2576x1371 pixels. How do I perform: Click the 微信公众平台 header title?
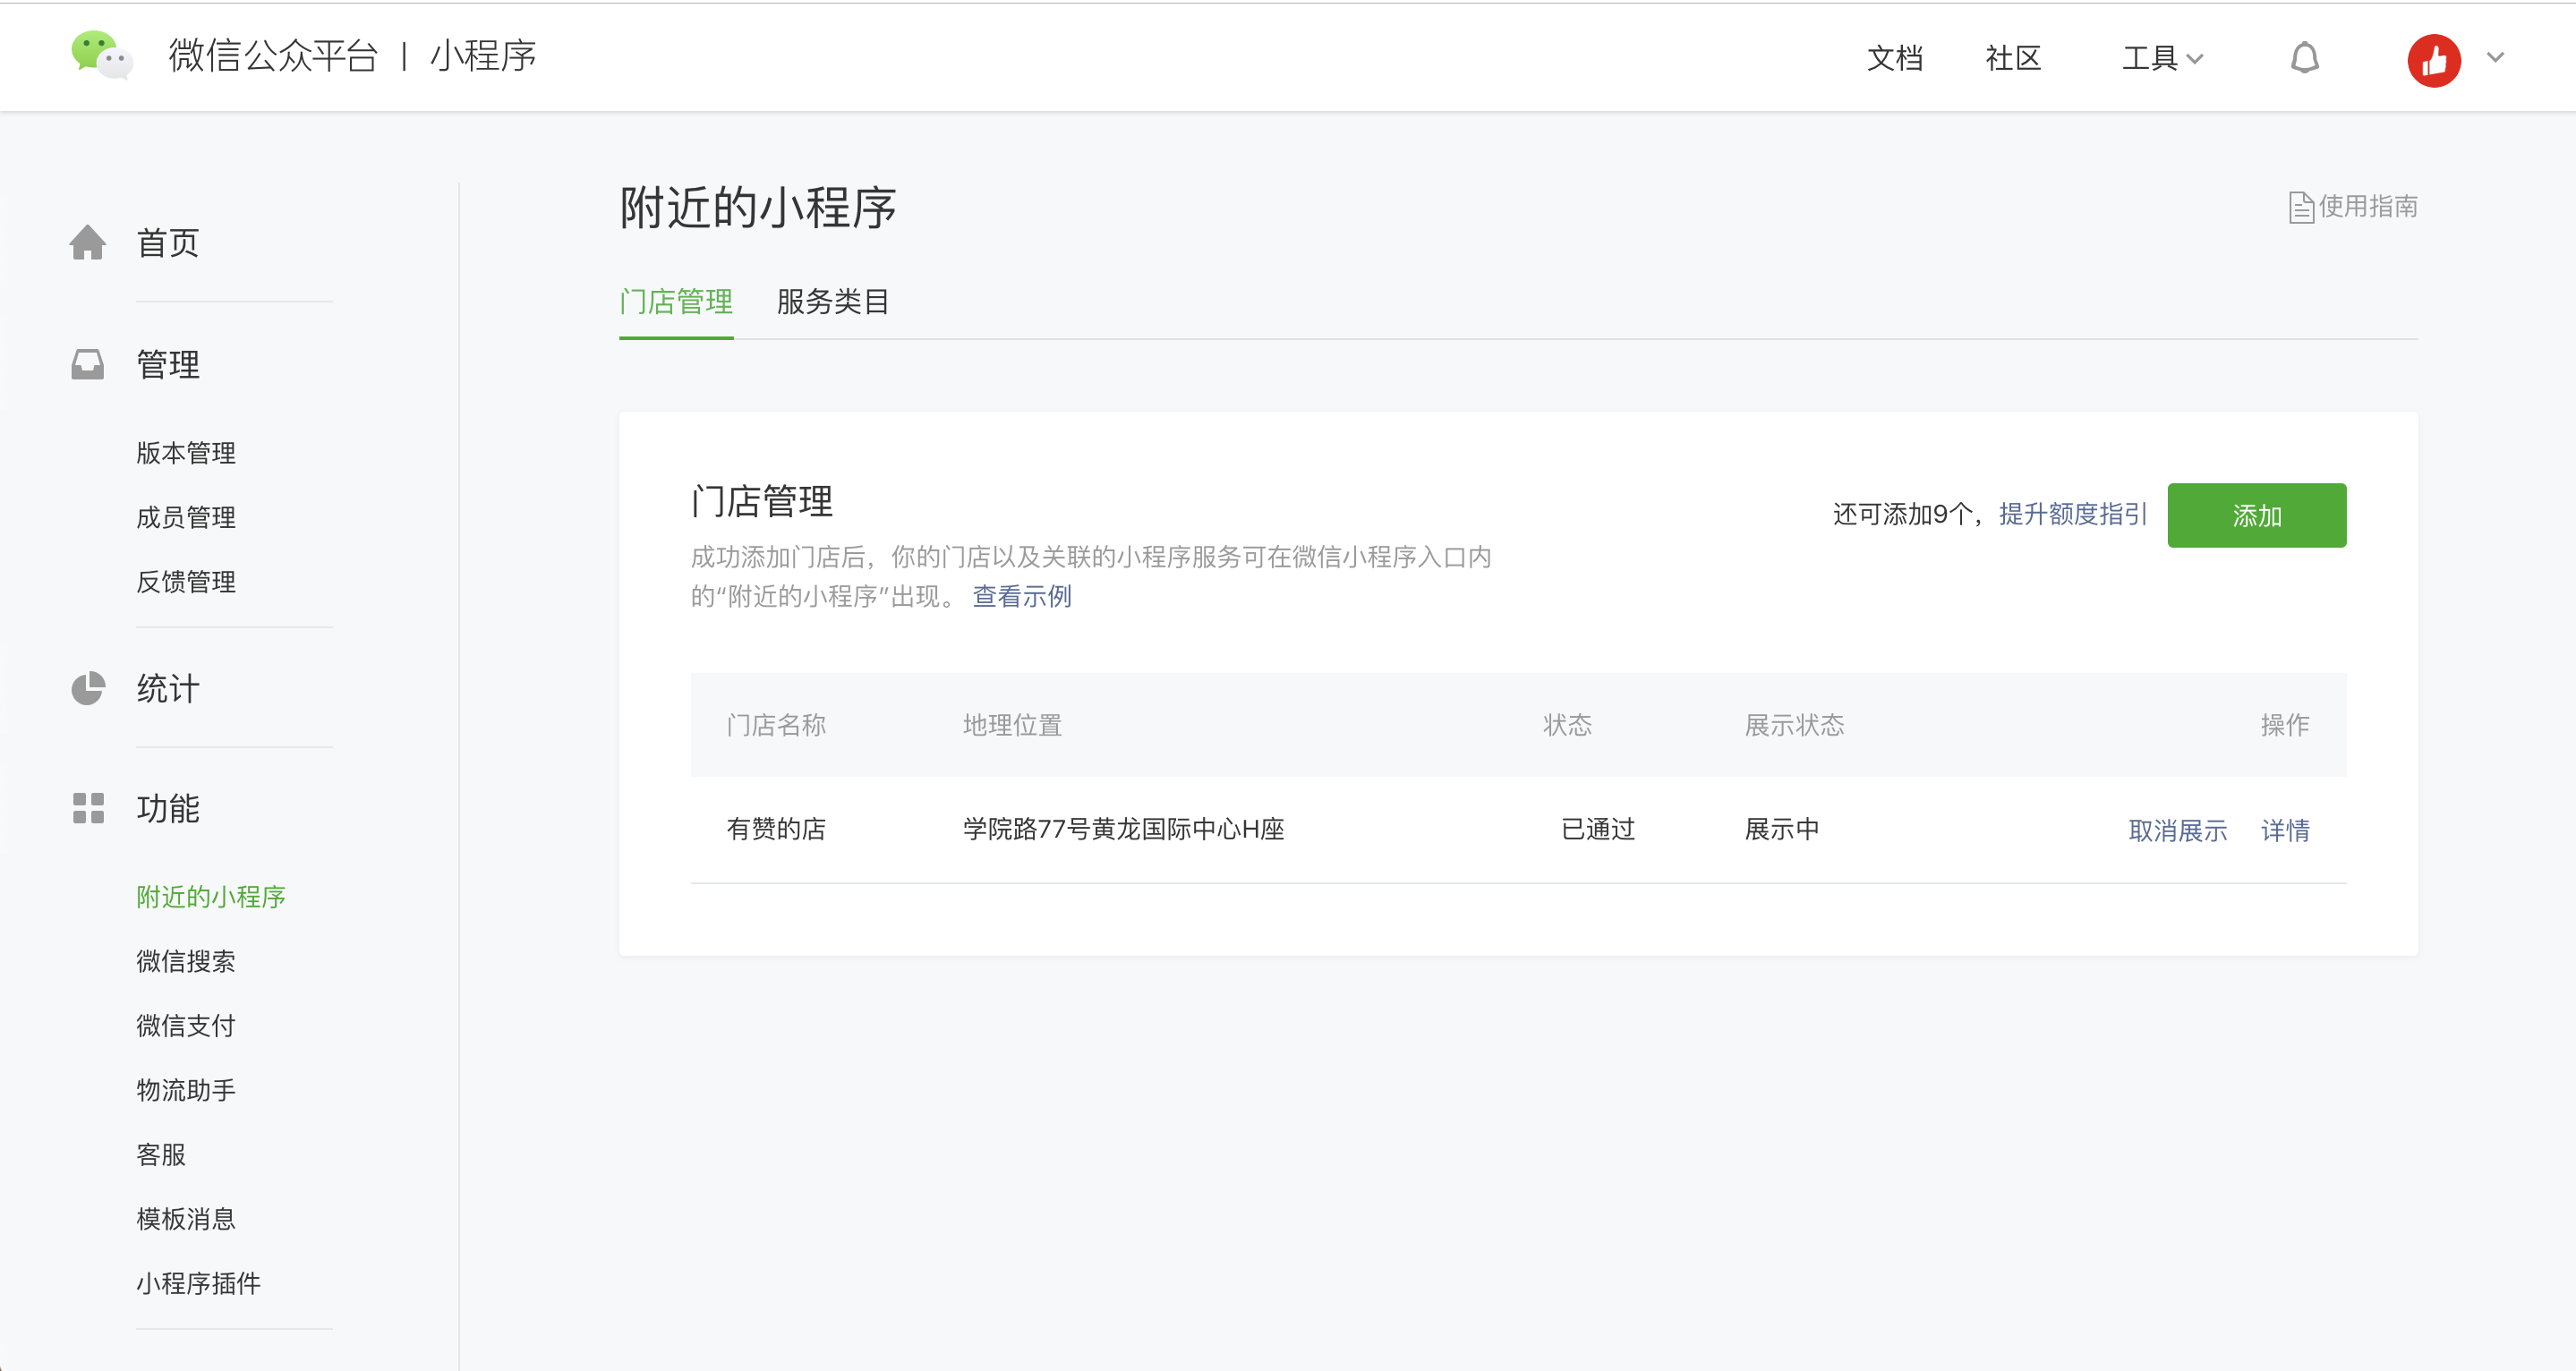click(x=273, y=55)
